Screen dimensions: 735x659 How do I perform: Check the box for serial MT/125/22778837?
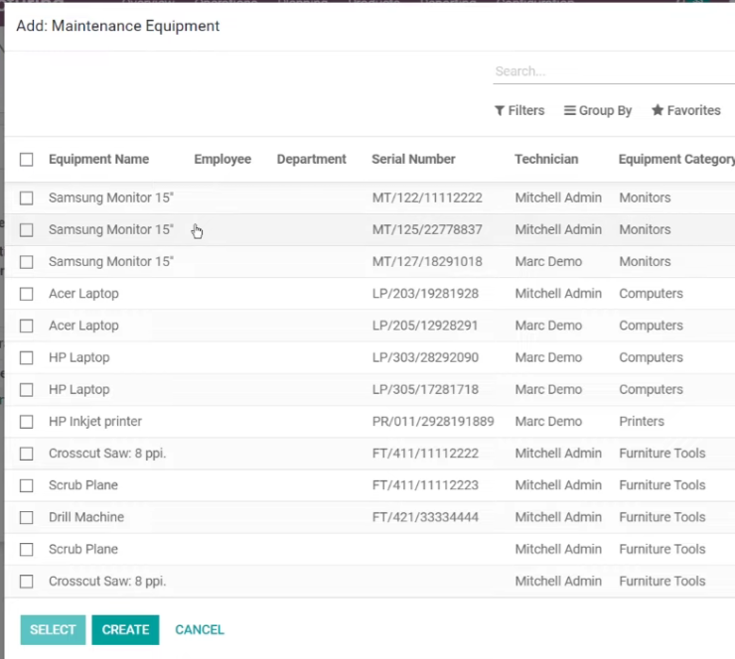[x=26, y=229]
